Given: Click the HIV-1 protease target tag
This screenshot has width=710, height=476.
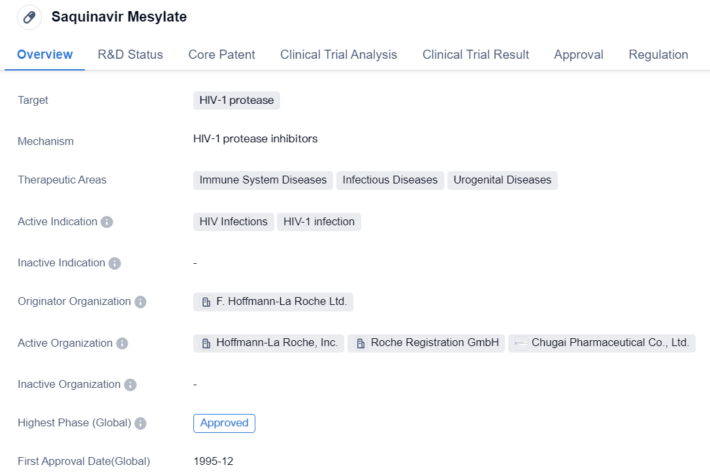Looking at the screenshot, I should coord(236,101).
